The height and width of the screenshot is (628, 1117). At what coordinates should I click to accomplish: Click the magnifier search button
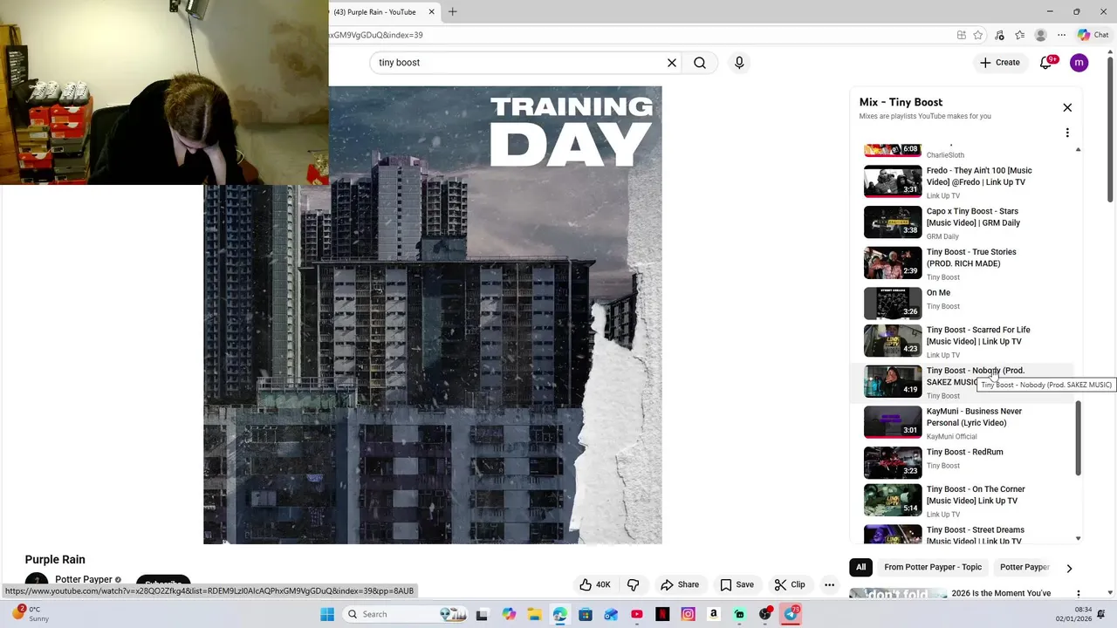coord(700,63)
